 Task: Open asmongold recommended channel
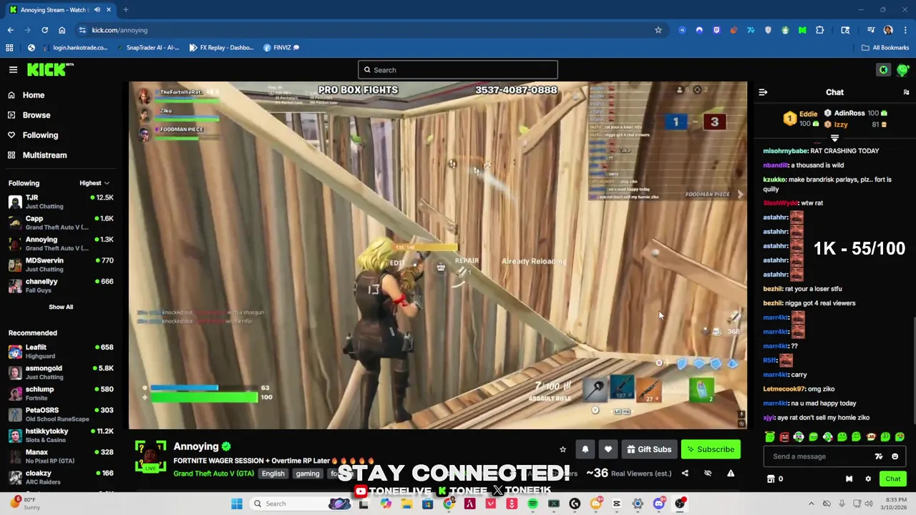coord(61,372)
